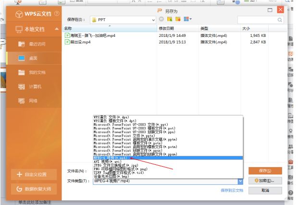The height and width of the screenshot is (205, 298).
Task: Select MPEG-4 视频(*.mp4) format option
Action: click(x=168, y=158)
